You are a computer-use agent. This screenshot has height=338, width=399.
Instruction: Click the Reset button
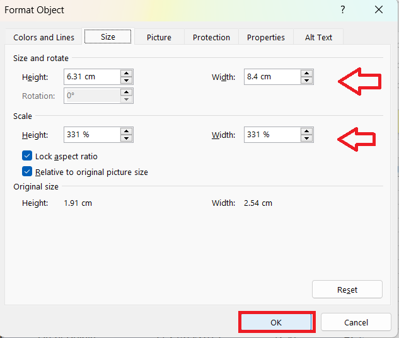click(347, 290)
